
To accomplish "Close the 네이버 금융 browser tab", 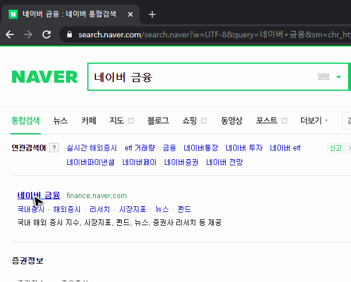I will pos(130,14).
